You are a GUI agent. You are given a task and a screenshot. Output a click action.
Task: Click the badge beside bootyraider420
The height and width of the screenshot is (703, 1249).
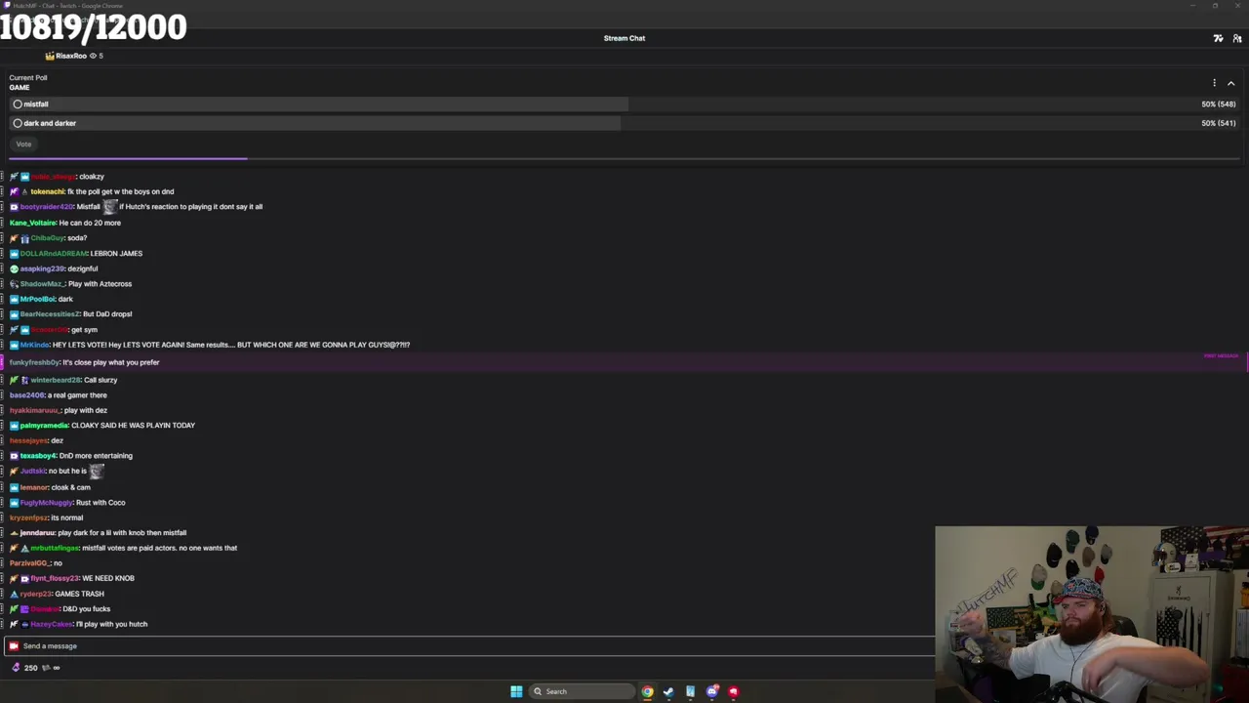pyautogui.click(x=14, y=207)
